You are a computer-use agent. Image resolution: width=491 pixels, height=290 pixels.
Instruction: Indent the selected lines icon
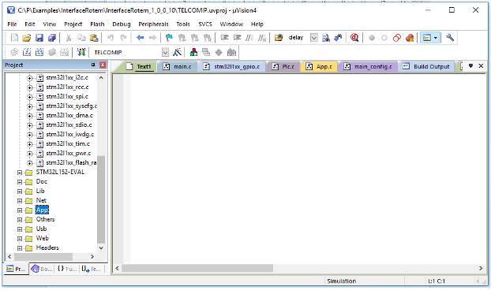[224, 38]
